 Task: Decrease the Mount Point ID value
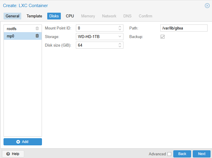120,29
